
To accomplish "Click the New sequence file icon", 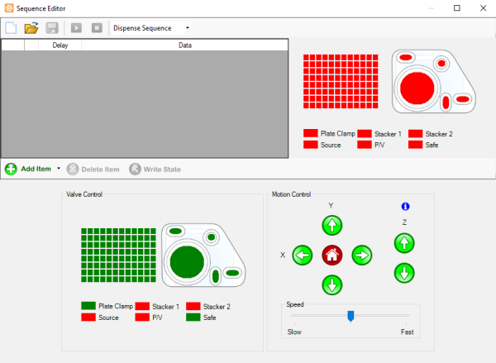I will coord(11,27).
